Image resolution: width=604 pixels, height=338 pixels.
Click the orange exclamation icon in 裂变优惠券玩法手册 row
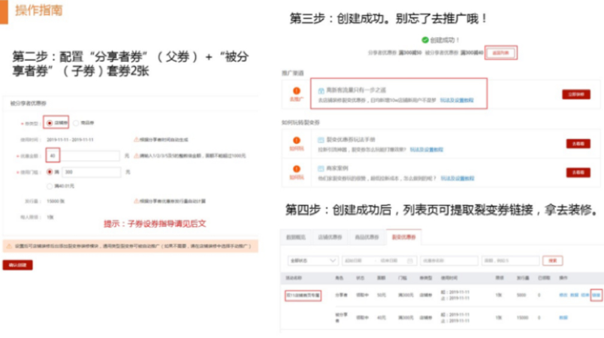point(296,140)
